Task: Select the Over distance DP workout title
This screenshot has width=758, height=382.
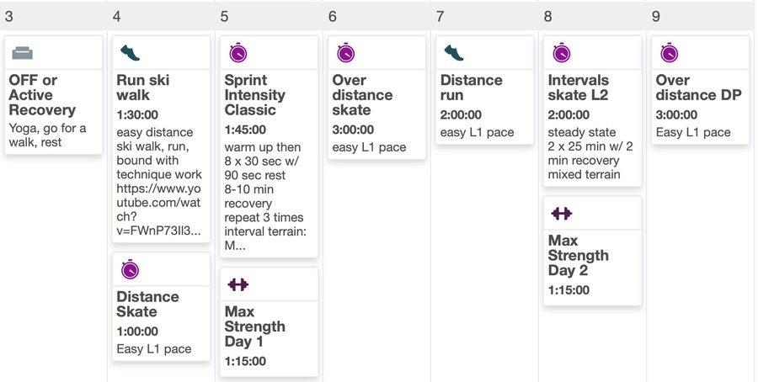Action: click(x=698, y=88)
